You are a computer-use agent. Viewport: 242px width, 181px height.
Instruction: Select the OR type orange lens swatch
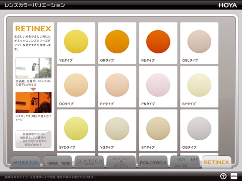click(117, 43)
